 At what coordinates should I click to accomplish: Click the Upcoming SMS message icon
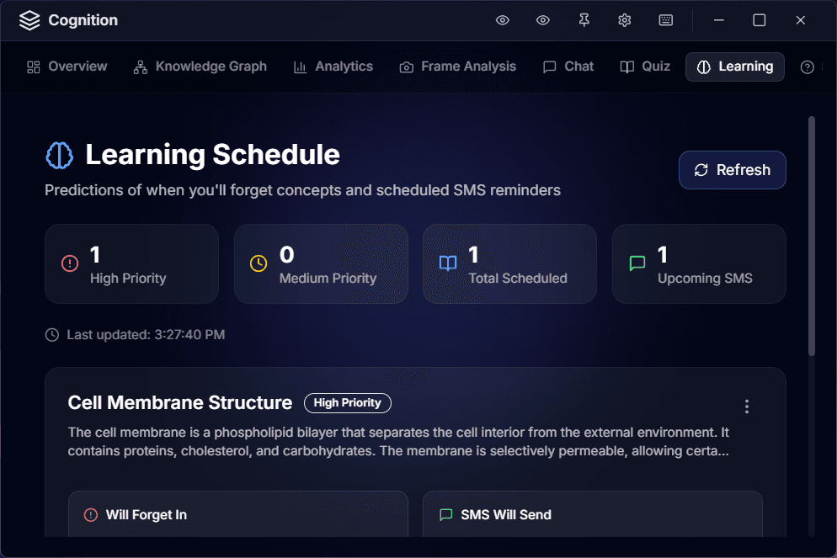[637, 263]
